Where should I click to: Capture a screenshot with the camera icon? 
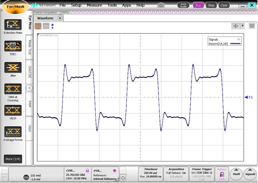(x=161, y=5)
